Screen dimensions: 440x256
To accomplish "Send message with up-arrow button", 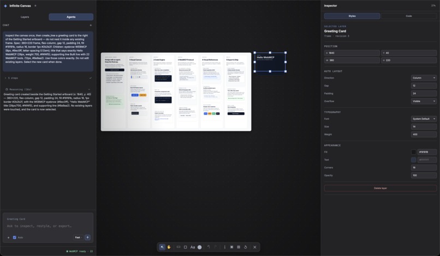I will [x=87, y=237].
